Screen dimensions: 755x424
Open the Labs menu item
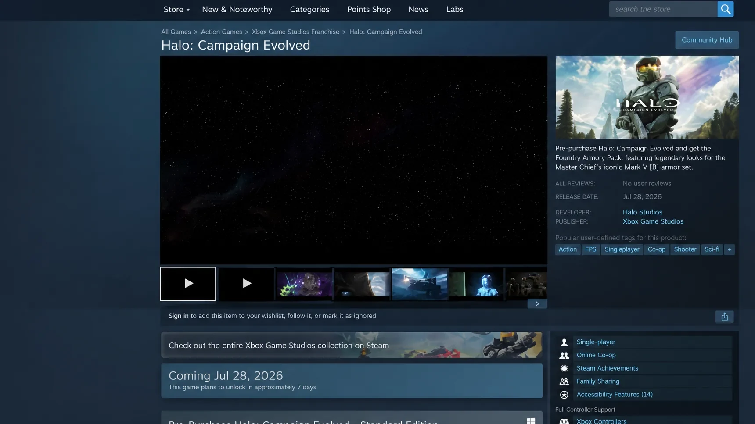click(x=455, y=9)
